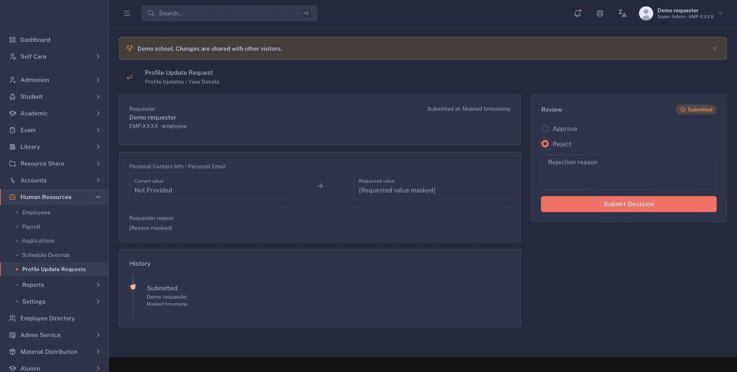Click the Student backpack icon
This screenshot has height=372, width=737.
pyautogui.click(x=13, y=97)
